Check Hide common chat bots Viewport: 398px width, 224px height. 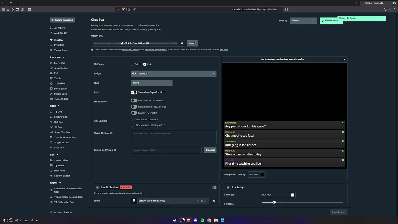click(132, 119)
